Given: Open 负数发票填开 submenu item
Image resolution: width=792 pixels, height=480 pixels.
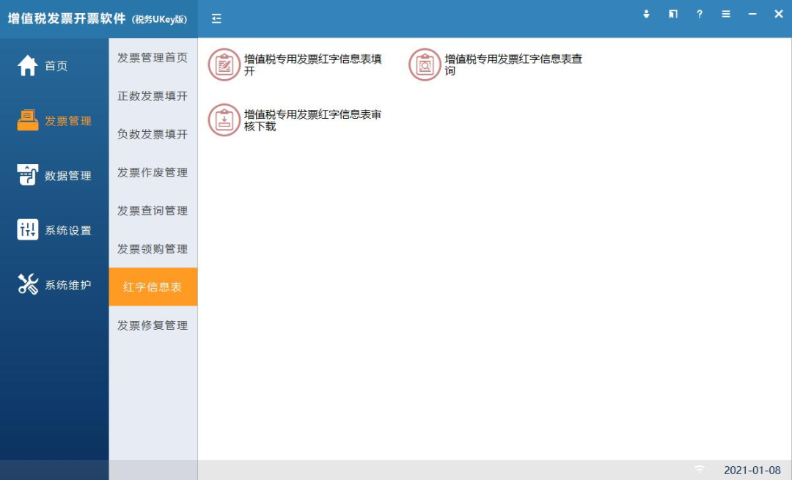Looking at the screenshot, I should pyautogui.click(x=153, y=134).
